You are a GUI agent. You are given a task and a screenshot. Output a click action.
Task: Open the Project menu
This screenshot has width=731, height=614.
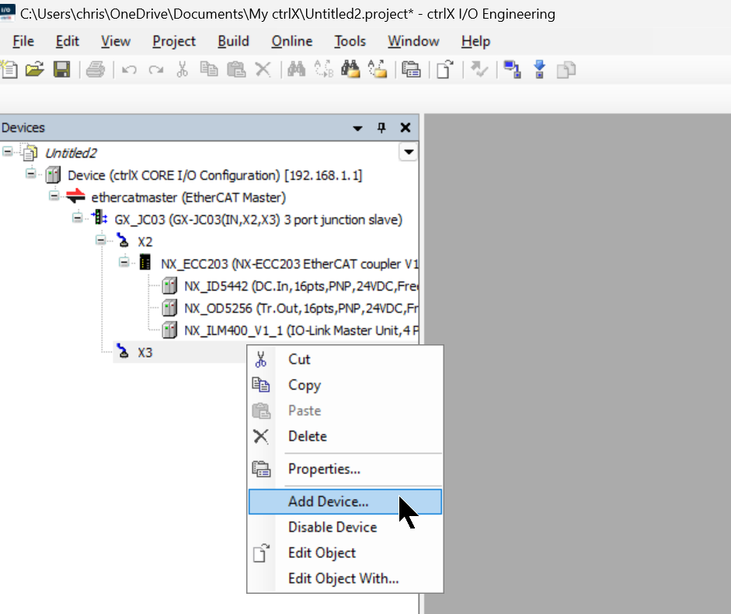pyautogui.click(x=174, y=41)
